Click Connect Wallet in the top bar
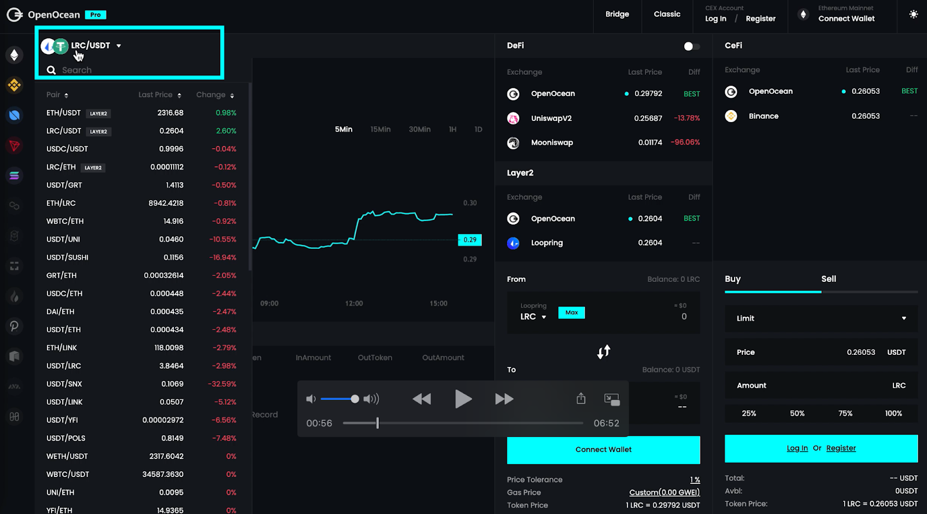The width and height of the screenshot is (927, 514). (846, 19)
